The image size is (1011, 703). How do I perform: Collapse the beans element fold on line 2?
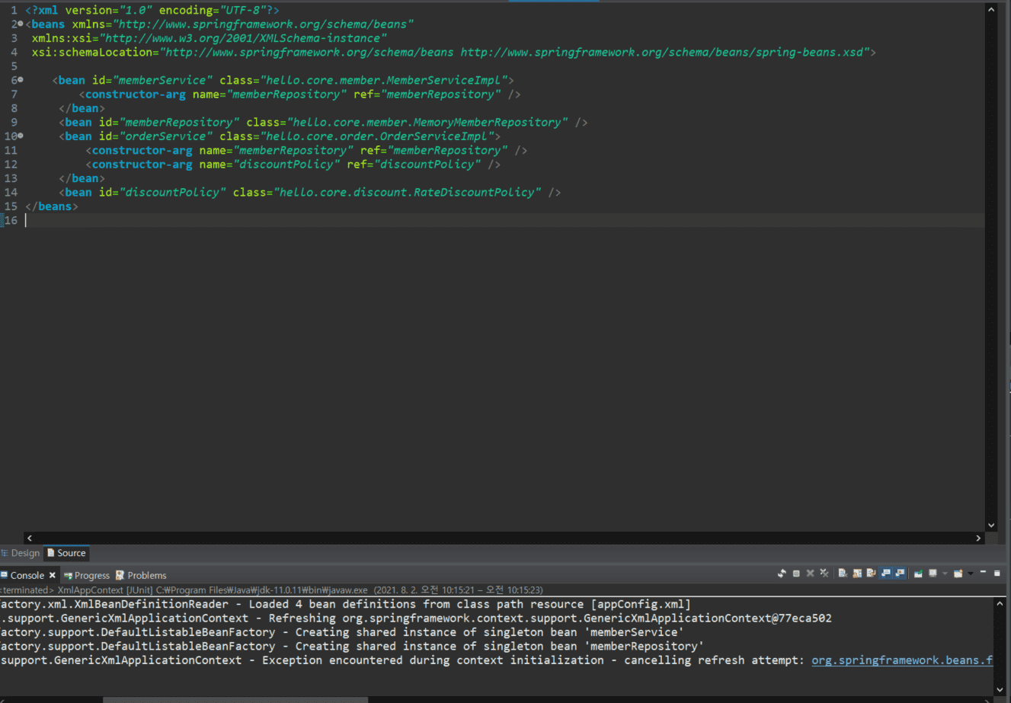(x=21, y=24)
